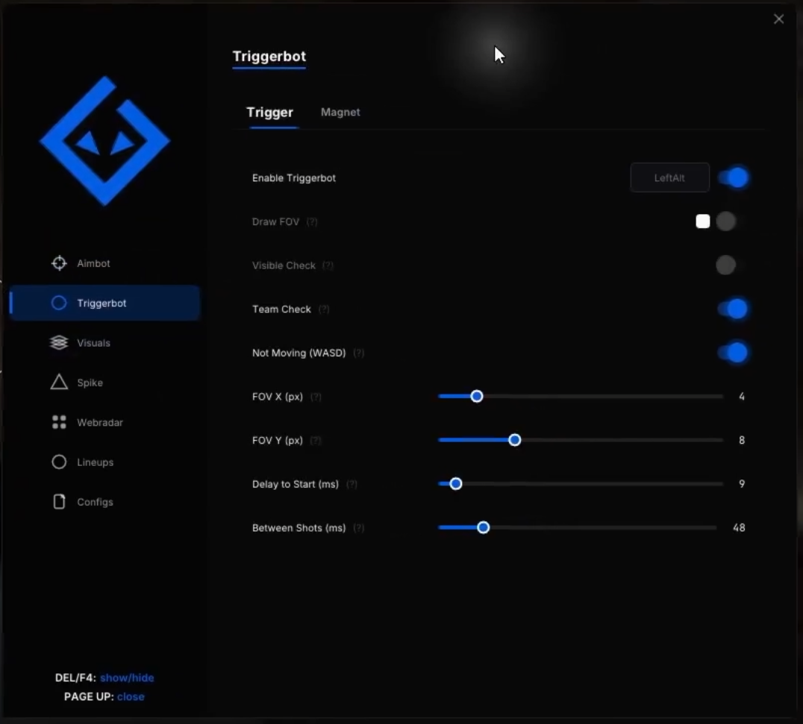The height and width of the screenshot is (724, 803).
Task: Adjust the FOV Y (px) slider handle
Action: [515, 440]
